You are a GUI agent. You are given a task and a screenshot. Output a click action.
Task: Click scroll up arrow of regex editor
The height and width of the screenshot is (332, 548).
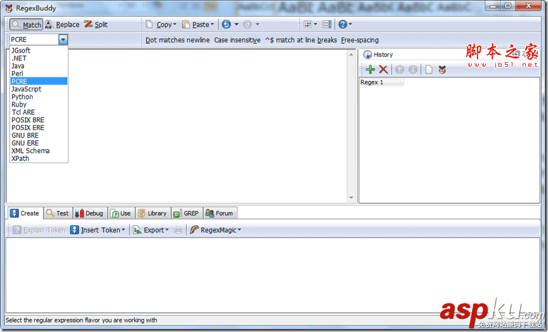point(351,55)
